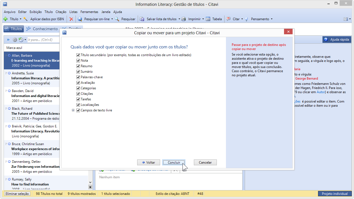Click the titles list scroll down arrow
Image resolution: width=354 pixels, height=199 pixels.
click(90, 182)
